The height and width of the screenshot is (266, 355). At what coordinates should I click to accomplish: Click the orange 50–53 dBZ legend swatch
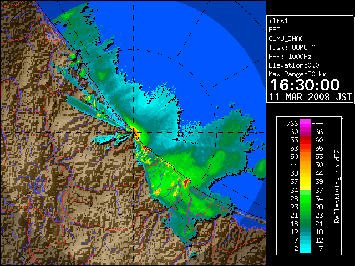305,157
